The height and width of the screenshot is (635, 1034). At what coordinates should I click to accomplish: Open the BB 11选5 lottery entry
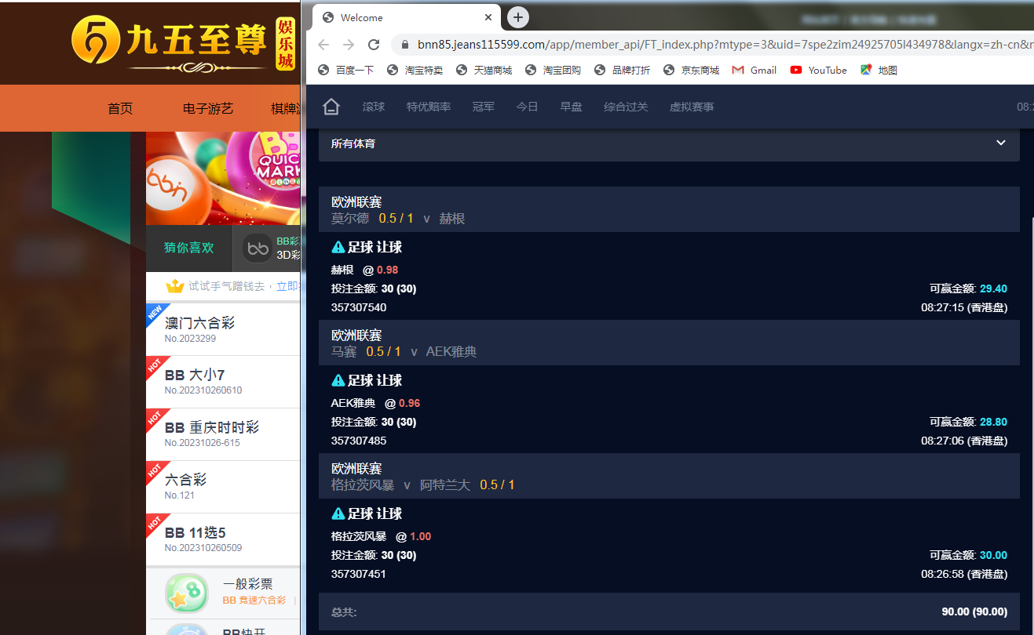click(x=223, y=539)
